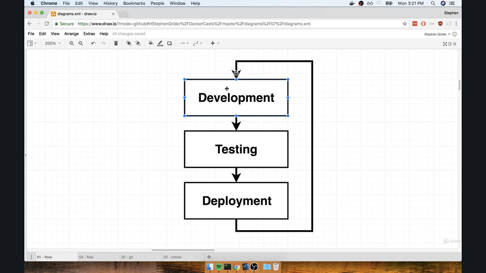Viewport: 486px width, 273px height.
Task: Send selection to back
Action: (138, 43)
